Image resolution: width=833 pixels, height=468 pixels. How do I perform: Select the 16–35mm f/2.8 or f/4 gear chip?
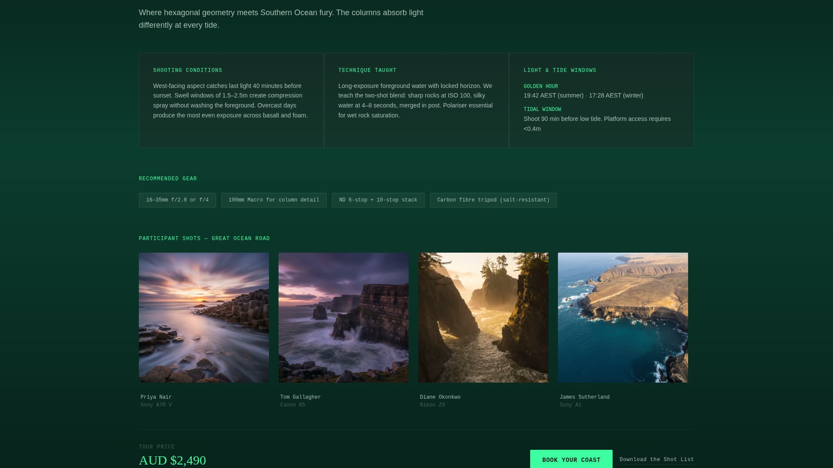[x=177, y=200]
